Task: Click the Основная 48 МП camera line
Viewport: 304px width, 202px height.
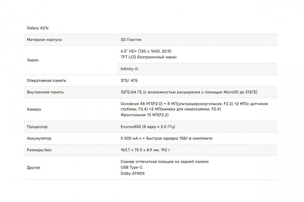Action: pos(194,104)
